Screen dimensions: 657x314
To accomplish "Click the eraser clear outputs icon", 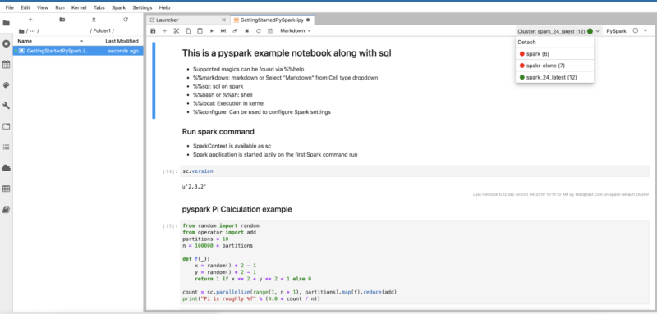I will (x=235, y=31).
